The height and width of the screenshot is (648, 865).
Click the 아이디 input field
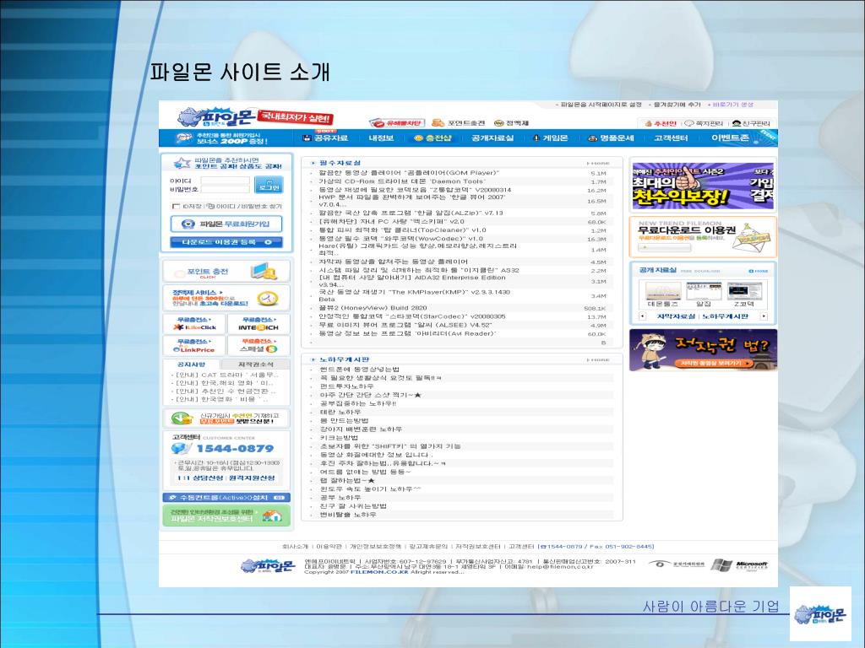(x=225, y=181)
